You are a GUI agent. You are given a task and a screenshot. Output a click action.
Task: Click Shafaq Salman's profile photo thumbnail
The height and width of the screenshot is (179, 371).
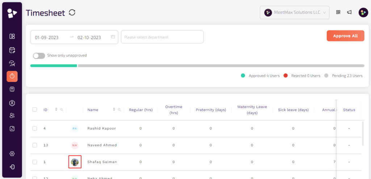[75, 162]
